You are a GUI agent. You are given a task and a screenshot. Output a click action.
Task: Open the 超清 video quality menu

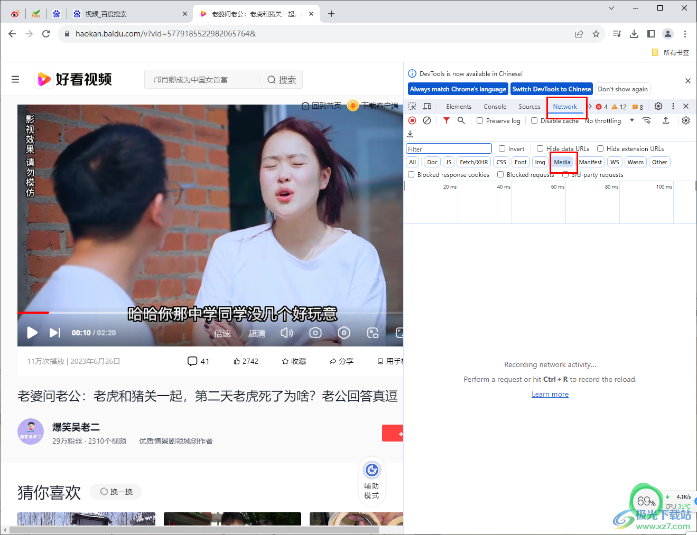click(257, 333)
